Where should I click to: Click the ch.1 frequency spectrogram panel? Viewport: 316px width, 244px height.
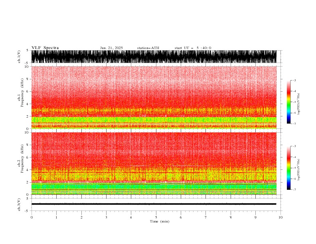[x=154, y=97]
